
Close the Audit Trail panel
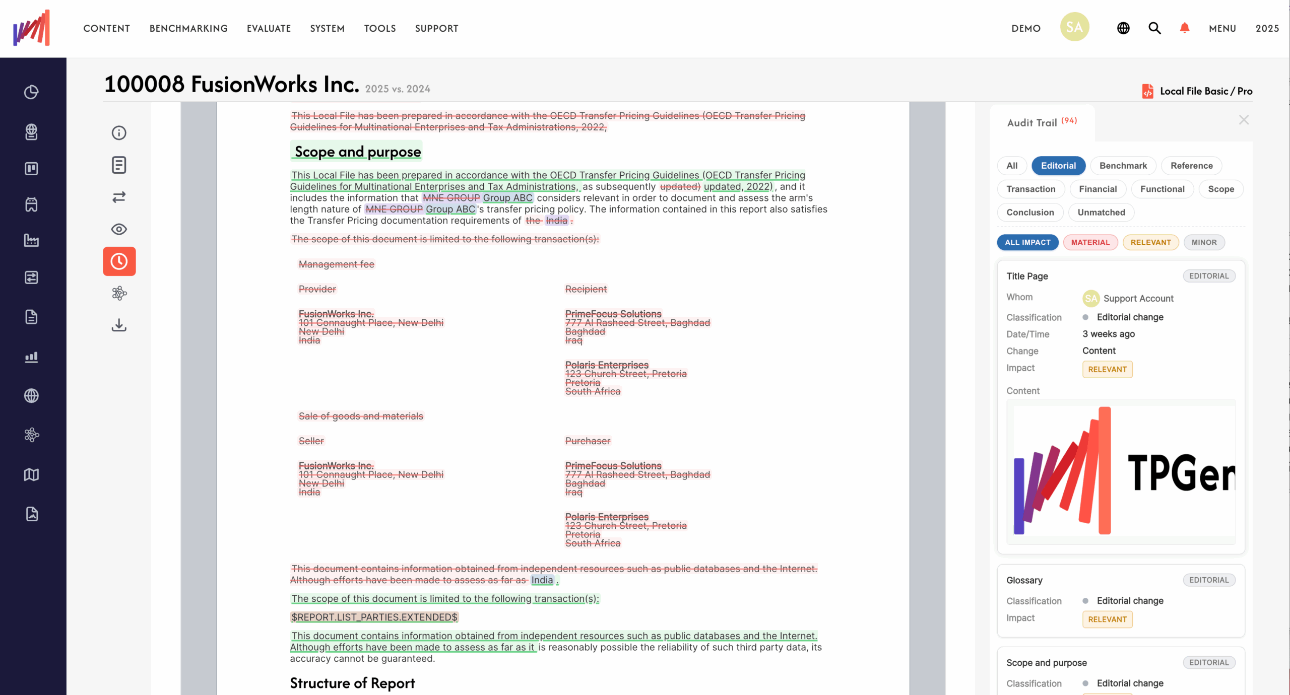pos(1244,120)
